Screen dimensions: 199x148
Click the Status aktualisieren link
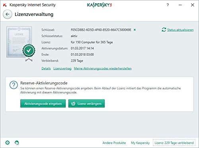coord(180,30)
